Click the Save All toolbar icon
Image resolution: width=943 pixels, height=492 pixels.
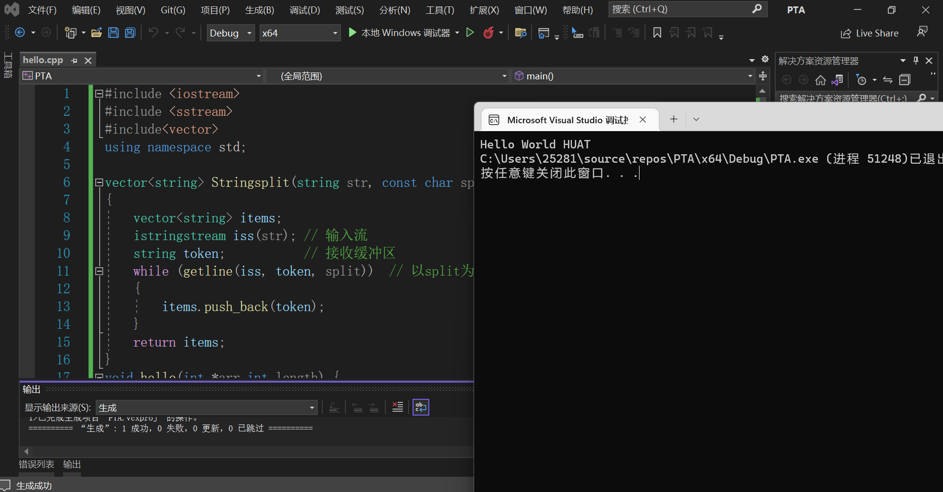[x=130, y=33]
